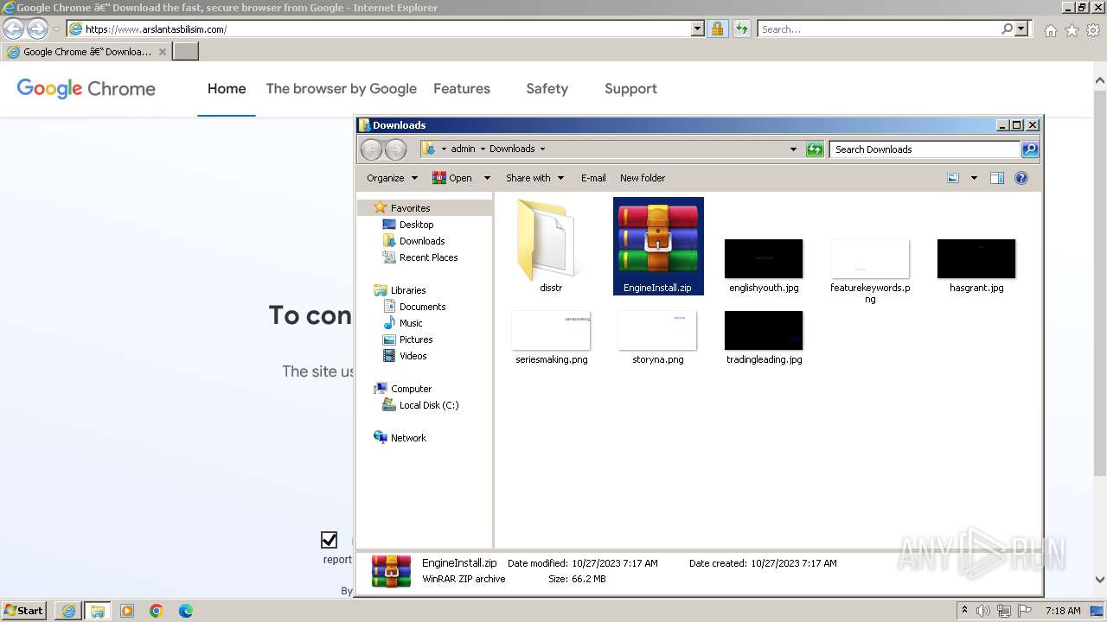This screenshot has width=1107, height=622.
Task: Click the IE refresh icon
Action: [741, 29]
